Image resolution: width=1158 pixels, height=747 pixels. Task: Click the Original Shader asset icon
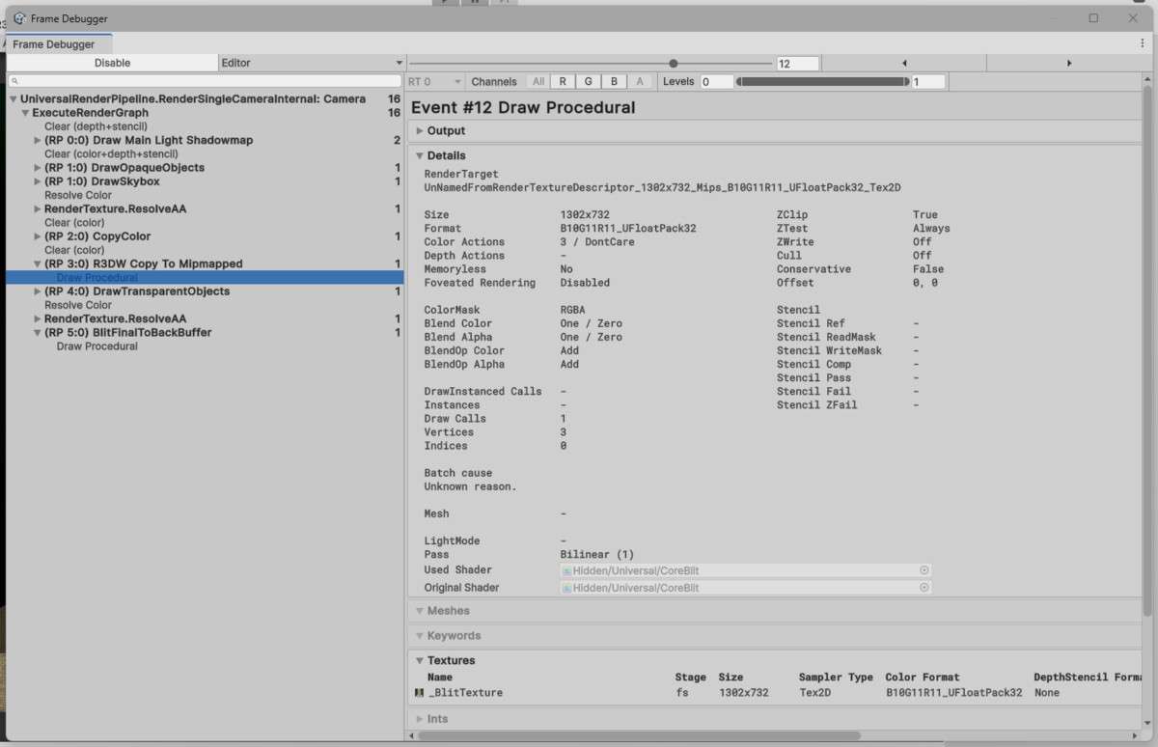pos(567,588)
